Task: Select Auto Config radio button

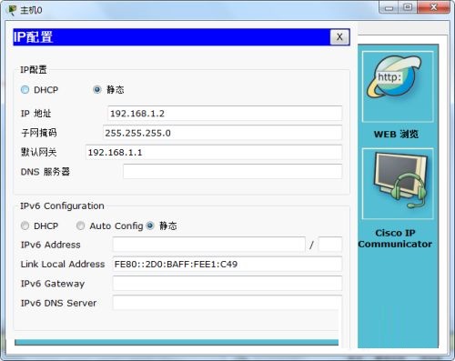Action: pyautogui.click(x=80, y=226)
